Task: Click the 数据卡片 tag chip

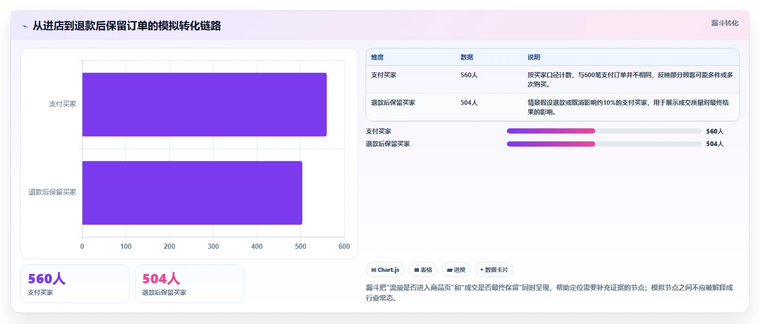Action: [494, 270]
